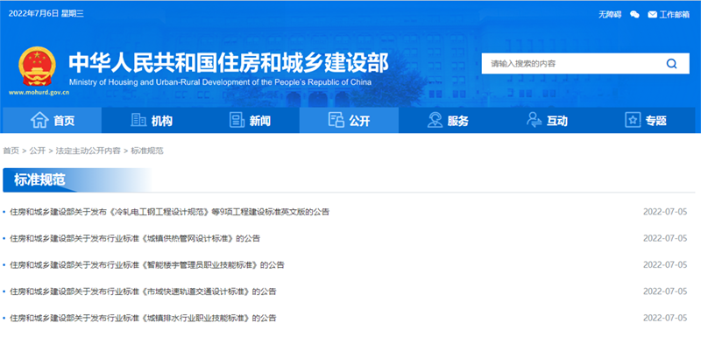
Task: Click 公开 in the breadcrumb
Action: [38, 151]
